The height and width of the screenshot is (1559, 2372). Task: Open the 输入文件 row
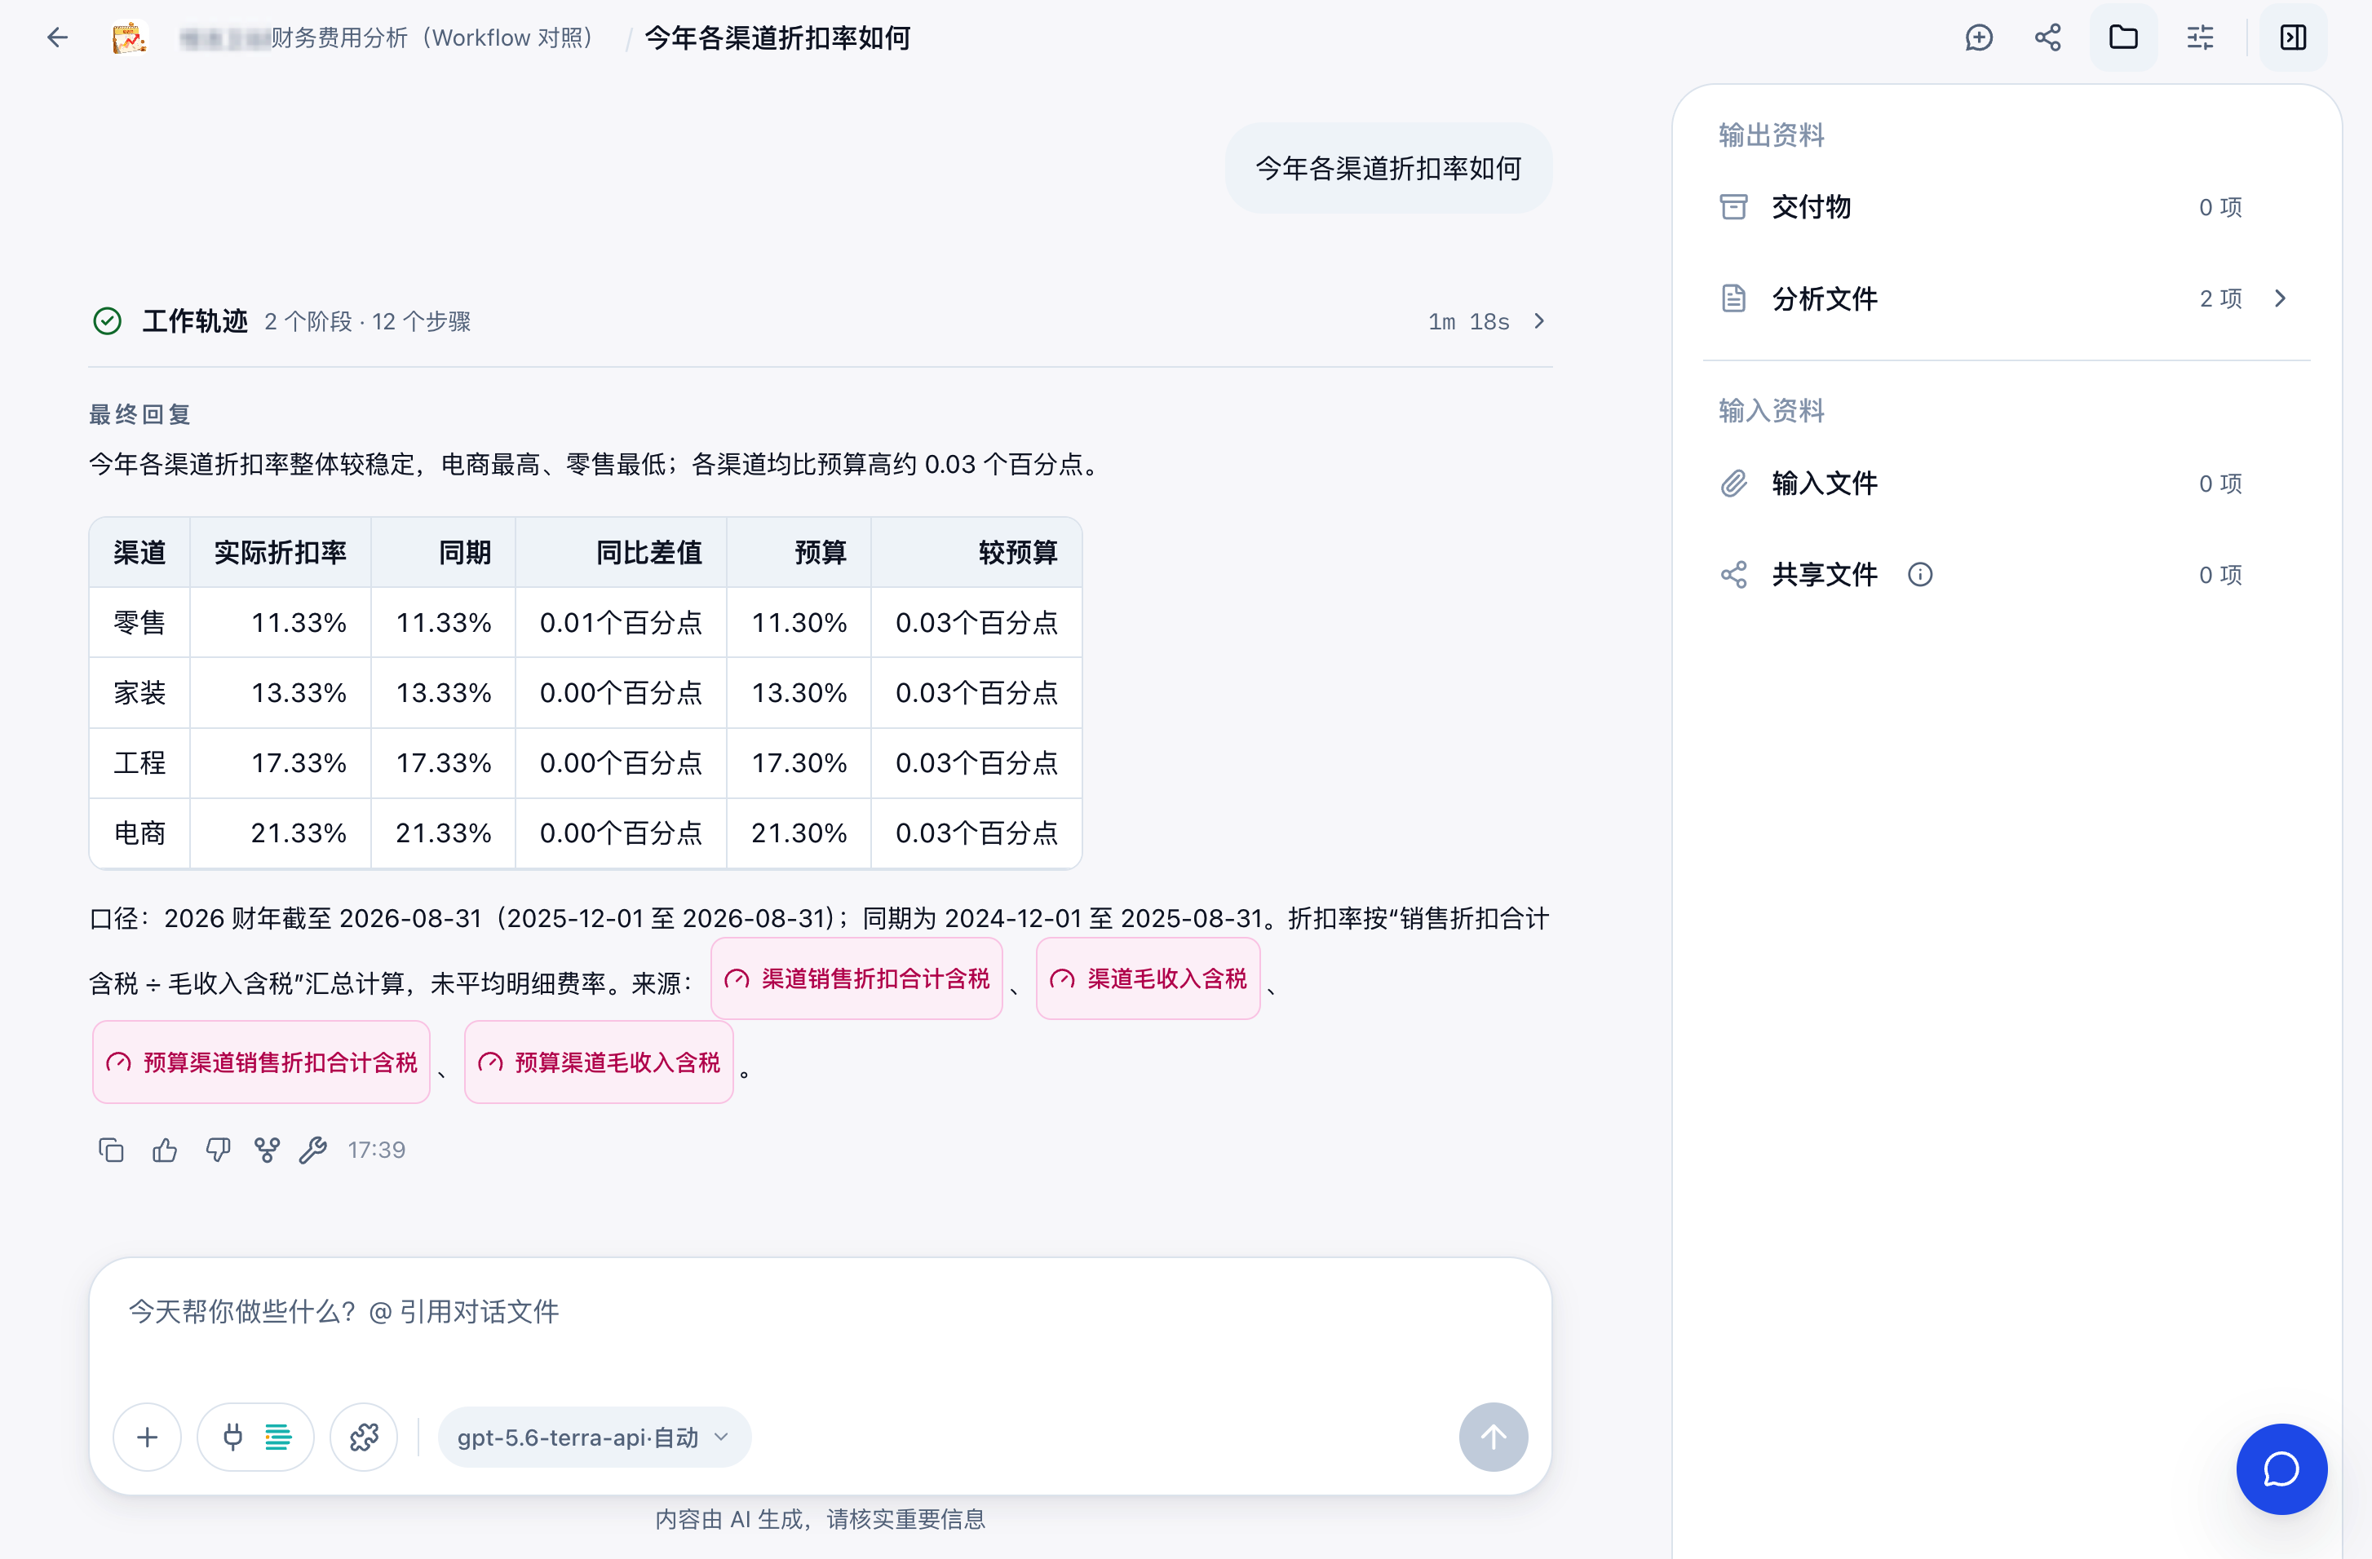tap(2005, 484)
